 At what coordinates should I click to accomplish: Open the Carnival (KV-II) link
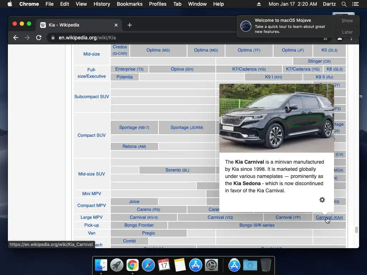pyautogui.click(x=144, y=217)
